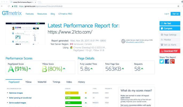Click the YSlow score up arrow
The width and height of the screenshot is (183, 107).
[64, 68]
